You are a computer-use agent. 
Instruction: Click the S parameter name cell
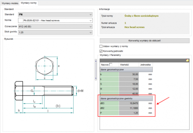click(109, 84)
